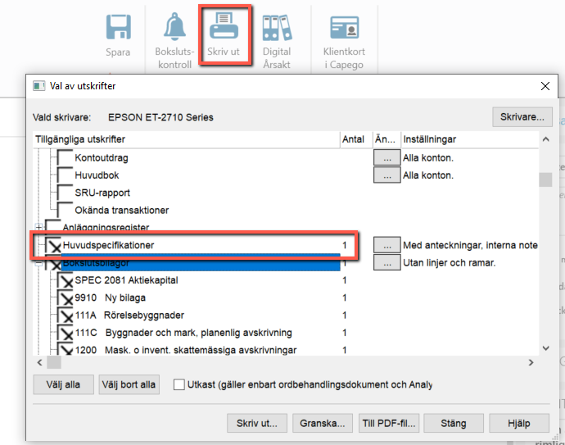
Task: Click the horizontal scrollbar right arrow
Action: (x=531, y=362)
